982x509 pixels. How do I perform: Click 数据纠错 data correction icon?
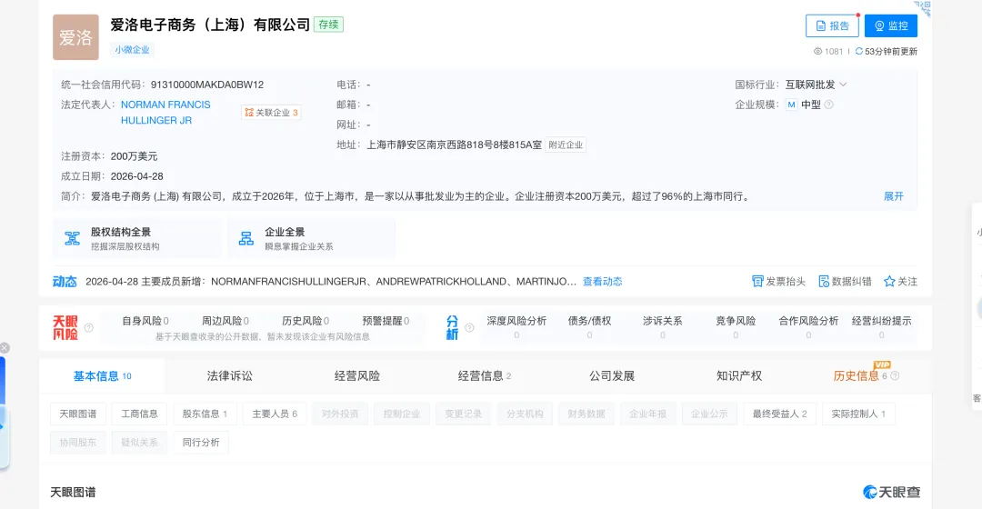tap(824, 282)
